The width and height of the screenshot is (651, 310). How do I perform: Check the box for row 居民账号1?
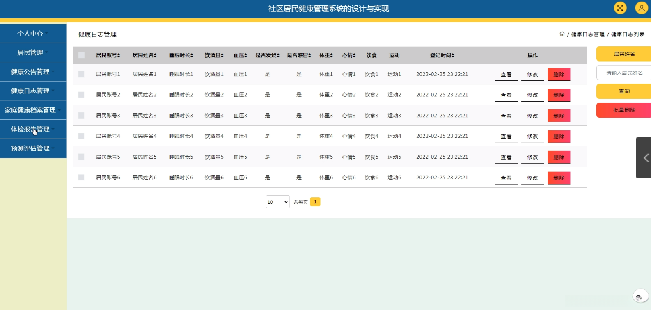[81, 74]
